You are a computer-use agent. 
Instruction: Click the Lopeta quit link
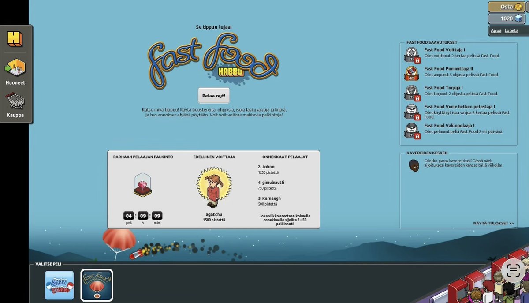click(511, 30)
